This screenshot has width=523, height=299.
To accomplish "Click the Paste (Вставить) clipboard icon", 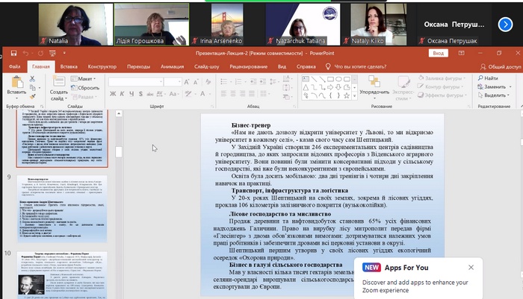I will click(x=15, y=82).
